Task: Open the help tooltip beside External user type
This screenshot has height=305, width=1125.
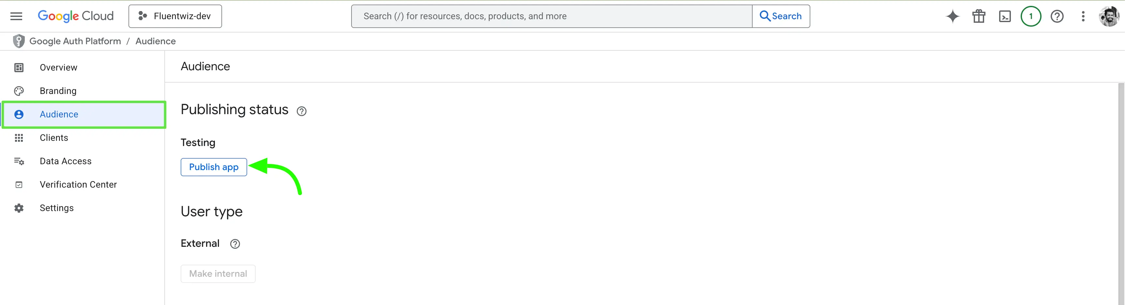Action: coord(235,244)
